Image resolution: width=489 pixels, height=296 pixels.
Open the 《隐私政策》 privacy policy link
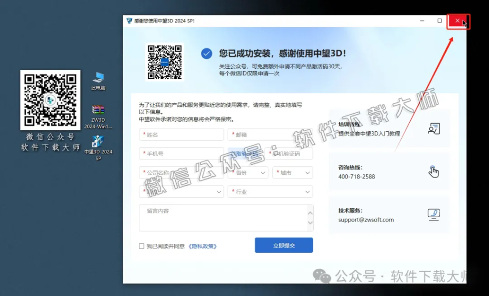pos(203,246)
